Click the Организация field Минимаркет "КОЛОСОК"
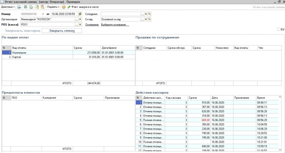The image size is (285, 153). tap(48, 19)
